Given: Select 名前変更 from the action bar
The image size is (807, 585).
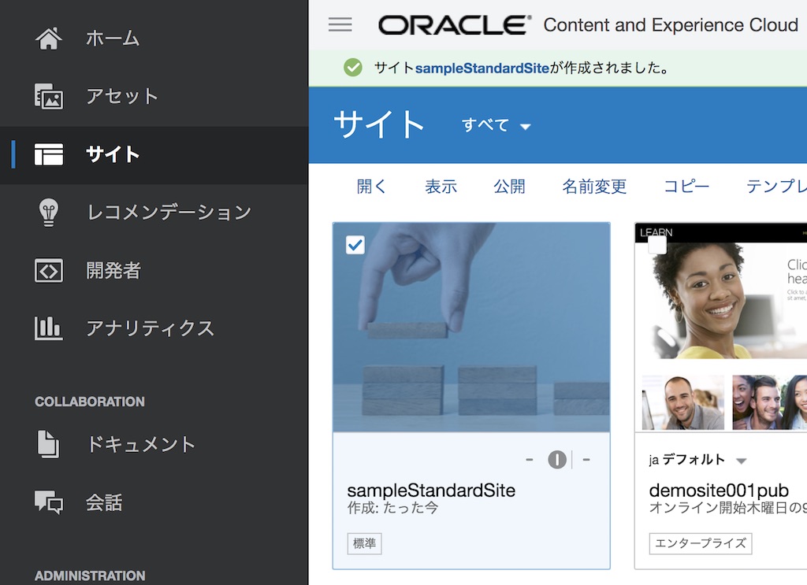Looking at the screenshot, I should coord(594,187).
